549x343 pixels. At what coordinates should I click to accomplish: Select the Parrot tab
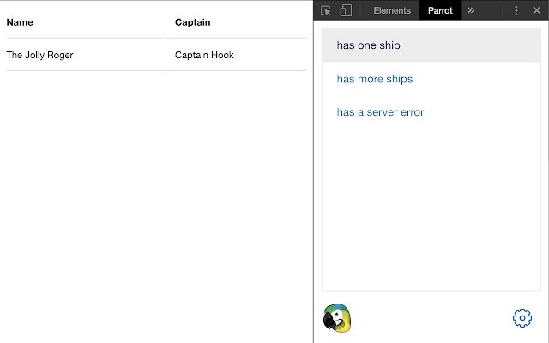(440, 10)
